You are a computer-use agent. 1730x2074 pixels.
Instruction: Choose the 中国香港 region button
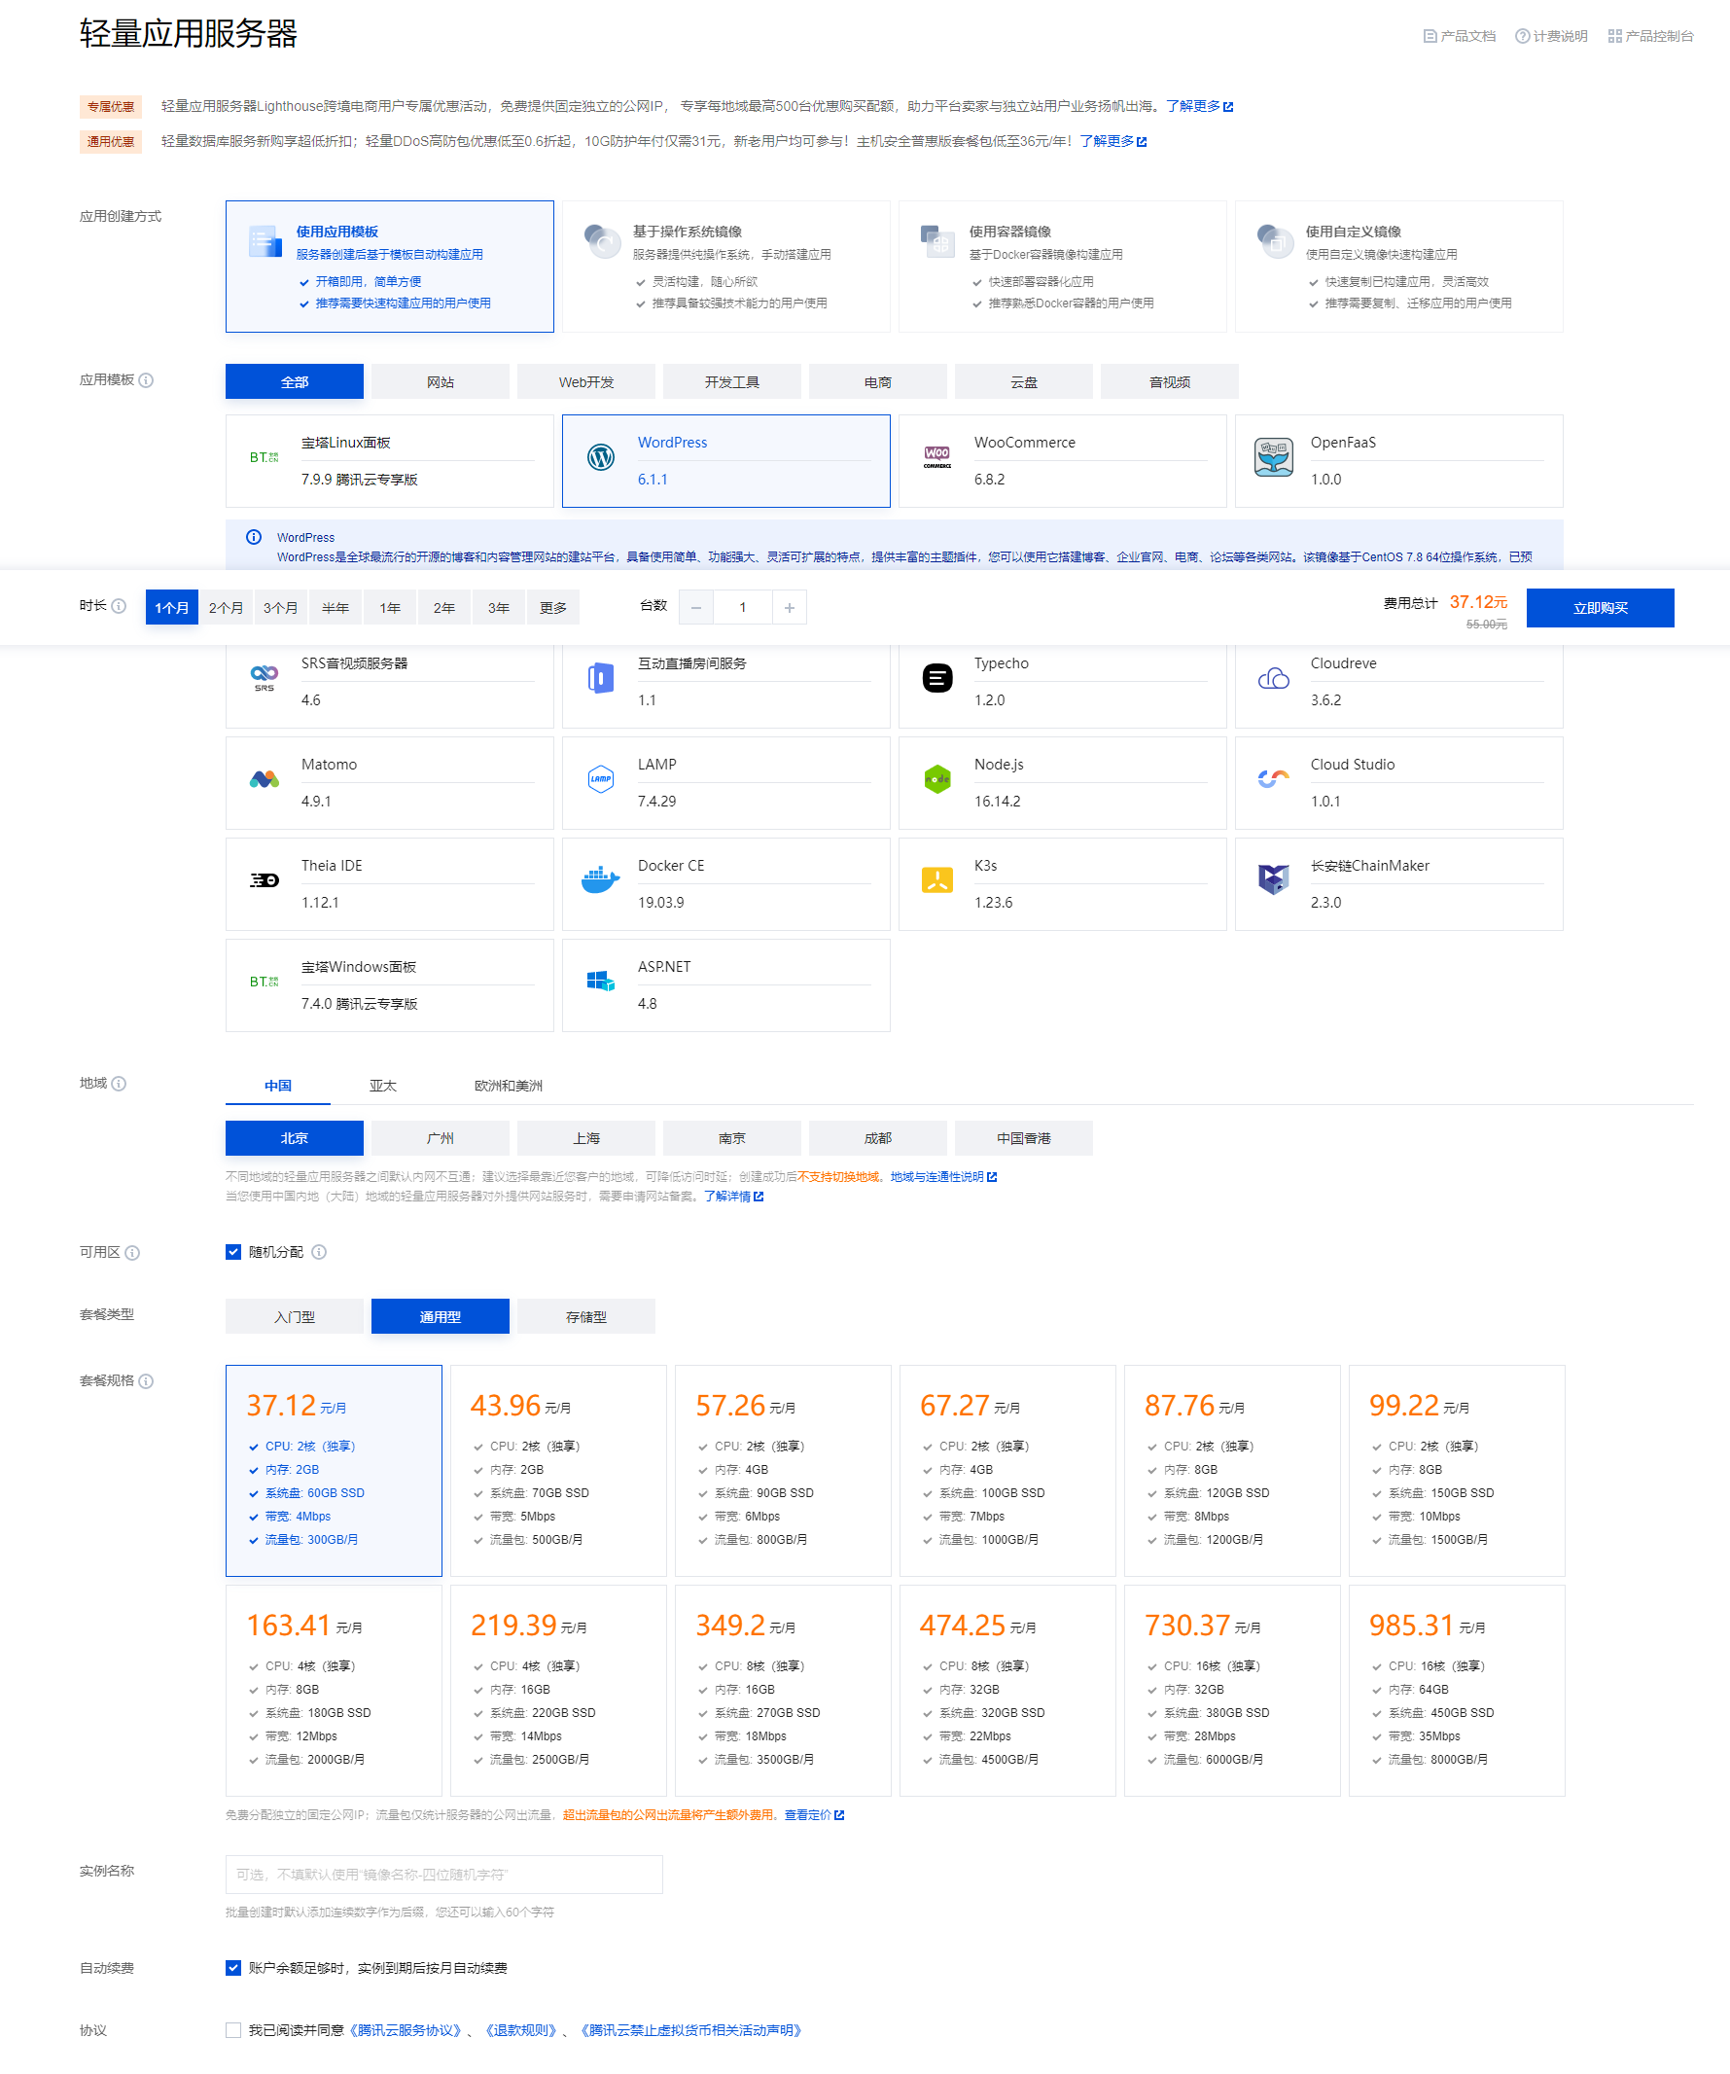tap(1024, 1138)
